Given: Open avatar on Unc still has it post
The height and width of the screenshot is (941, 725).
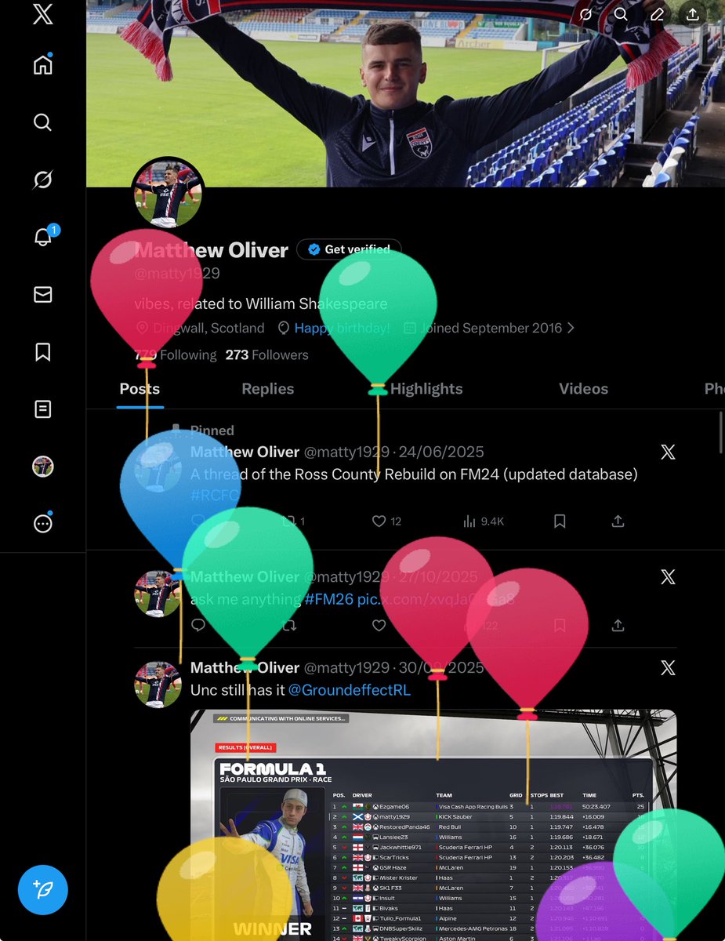Looking at the screenshot, I should [x=158, y=685].
